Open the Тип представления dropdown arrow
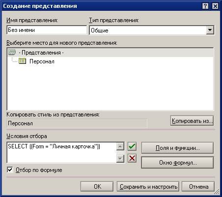This screenshot has width=222, height=197. click(210, 30)
